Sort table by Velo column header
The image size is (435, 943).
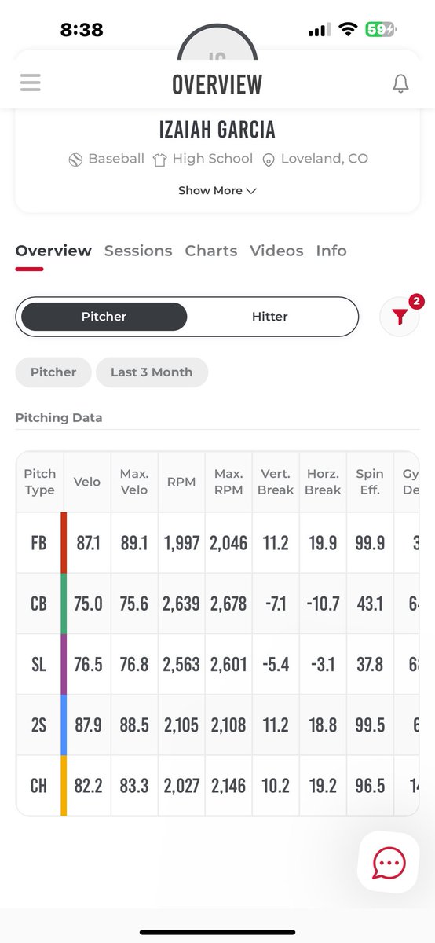click(86, 482)
